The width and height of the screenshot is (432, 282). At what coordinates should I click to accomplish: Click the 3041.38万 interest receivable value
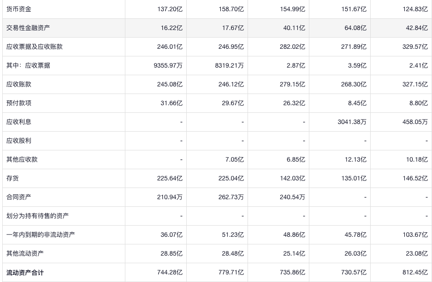pyautogui.click(x=352, y=122)
